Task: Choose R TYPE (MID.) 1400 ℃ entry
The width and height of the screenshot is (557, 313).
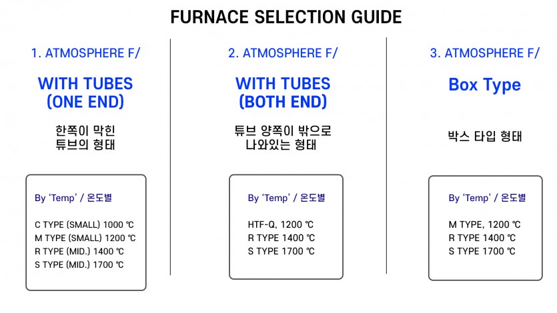Action: coord(79,251)
